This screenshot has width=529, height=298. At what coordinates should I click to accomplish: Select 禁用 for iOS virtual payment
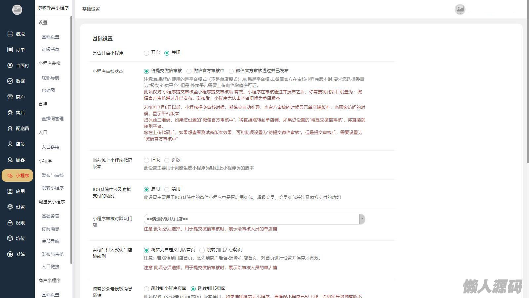tap(167, 189)
